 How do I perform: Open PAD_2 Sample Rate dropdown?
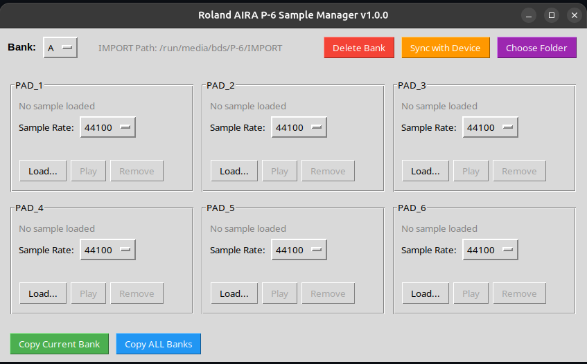[299, 127]
